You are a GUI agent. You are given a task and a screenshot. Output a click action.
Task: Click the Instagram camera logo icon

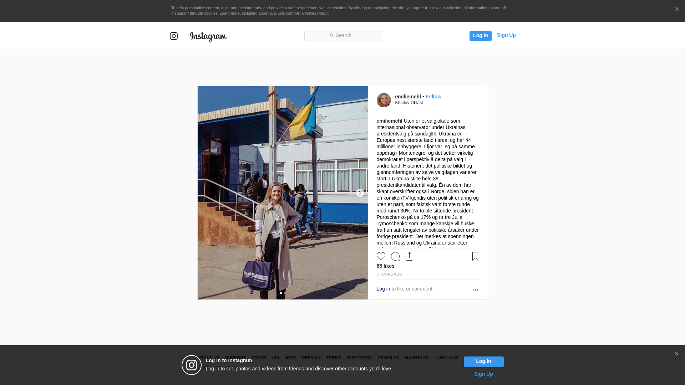pyautogui.click(x=174, y=36)
